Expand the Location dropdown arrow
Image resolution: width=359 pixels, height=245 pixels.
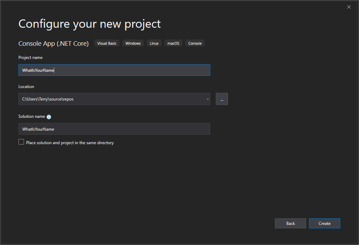point(208,99)
